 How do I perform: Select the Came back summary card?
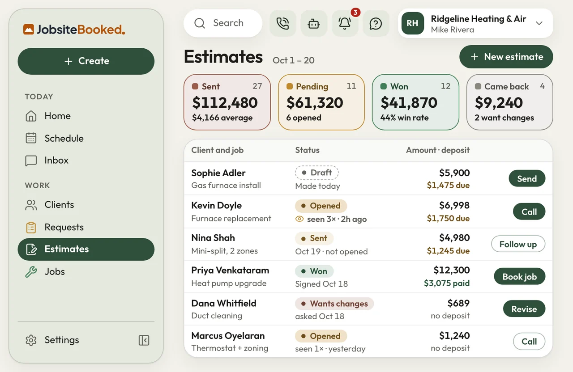click(x=510, y=102)
